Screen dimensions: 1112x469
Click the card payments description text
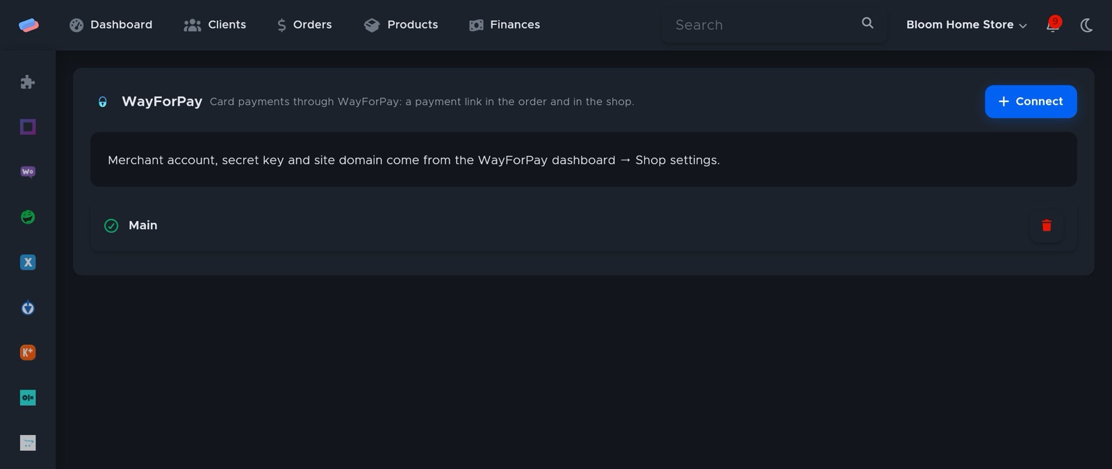point(422,102)
